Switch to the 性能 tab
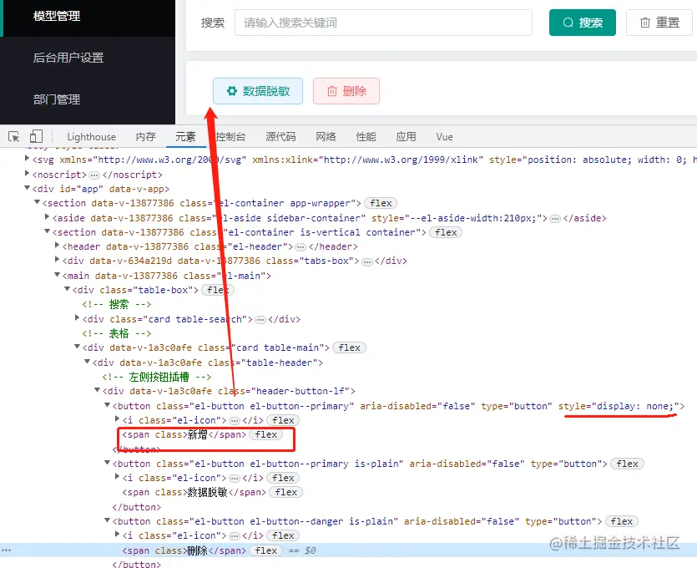This screenshot has height=568, width=697. click(366, 136)
